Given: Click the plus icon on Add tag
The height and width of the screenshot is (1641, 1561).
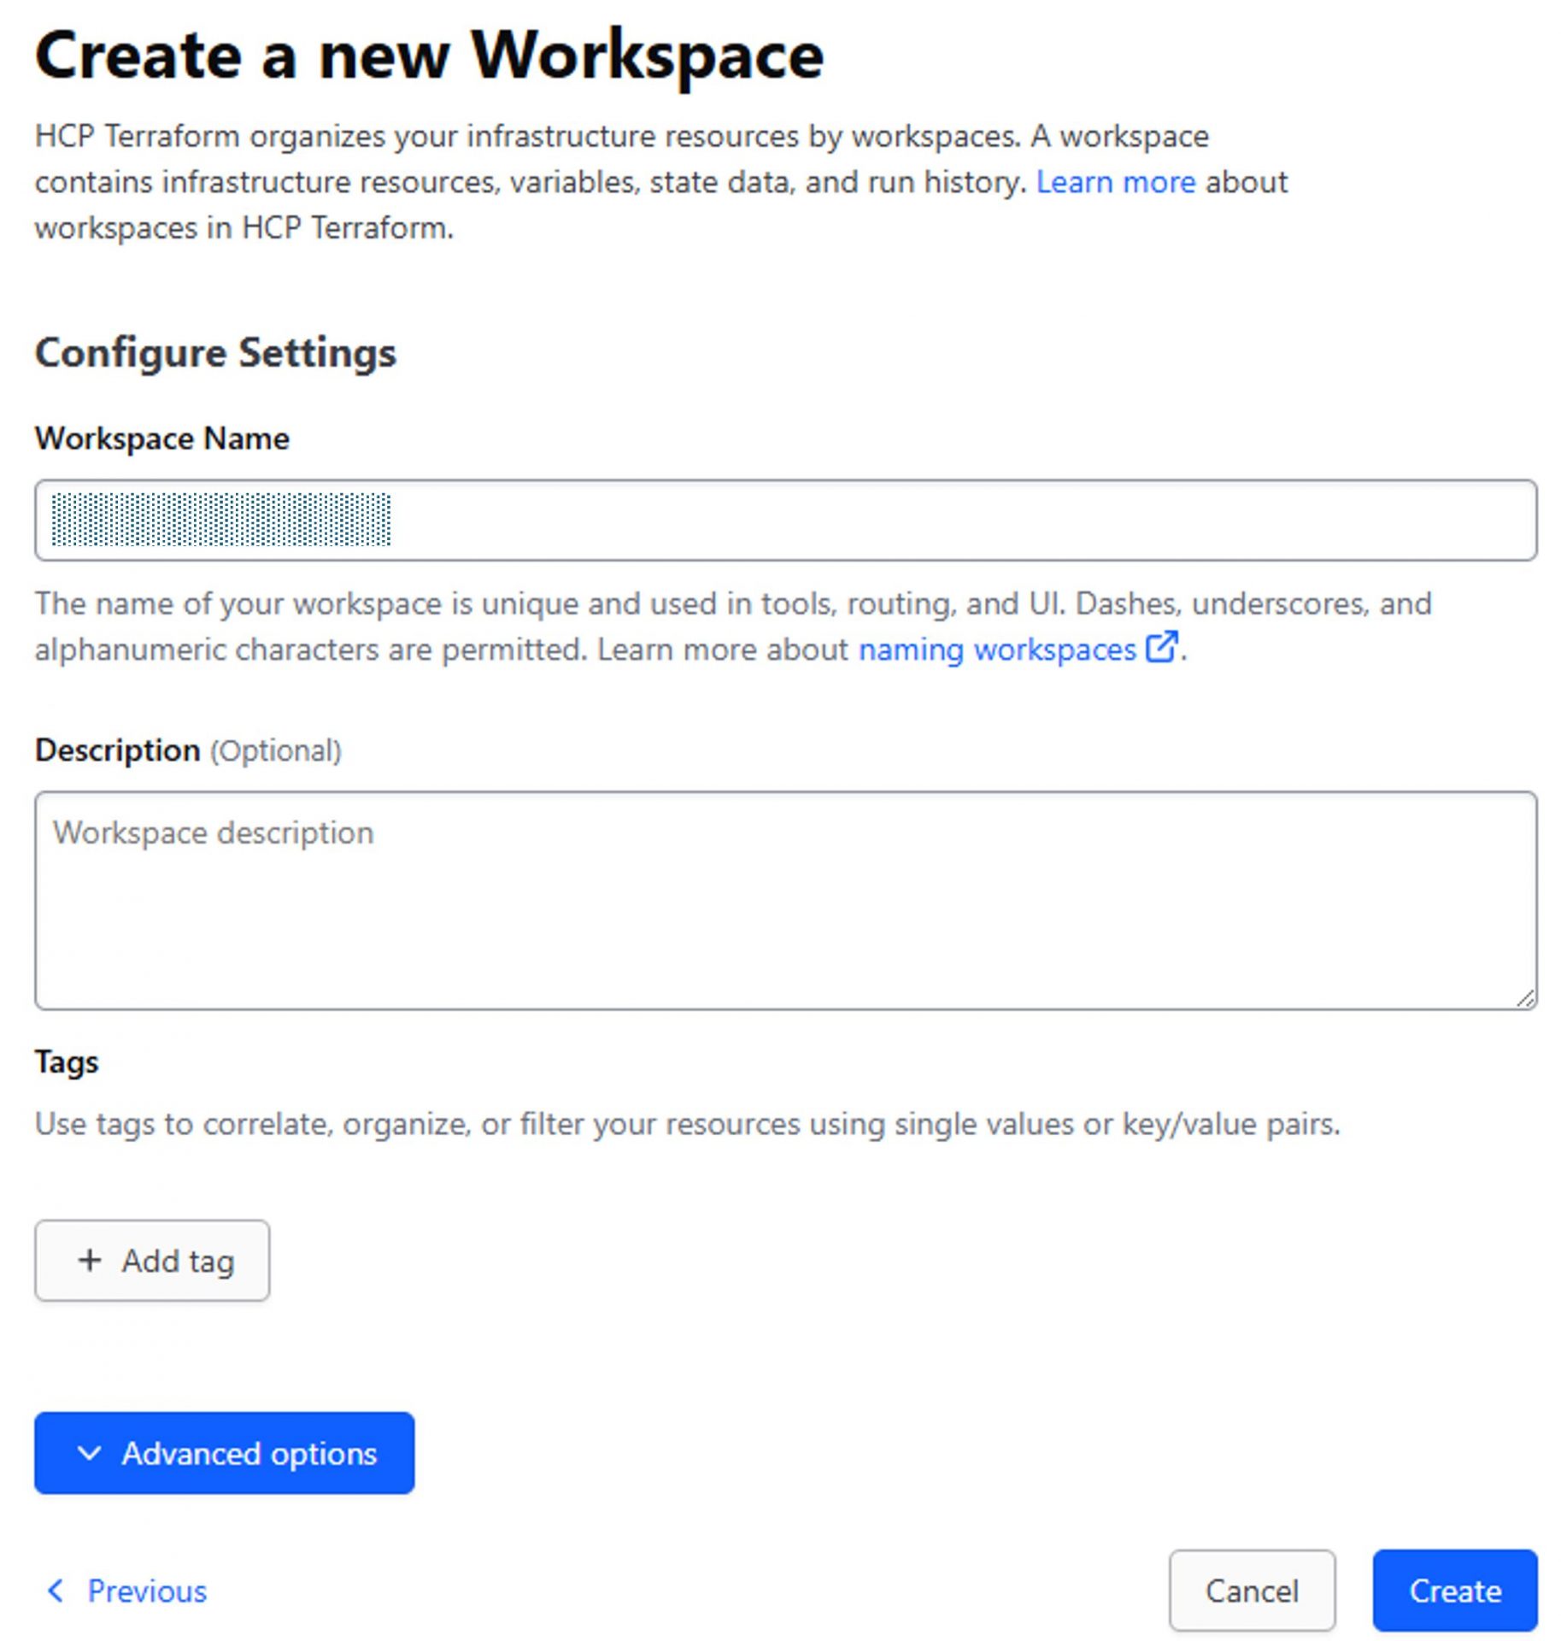Looking at the screenshot, I should (90, 1260).
